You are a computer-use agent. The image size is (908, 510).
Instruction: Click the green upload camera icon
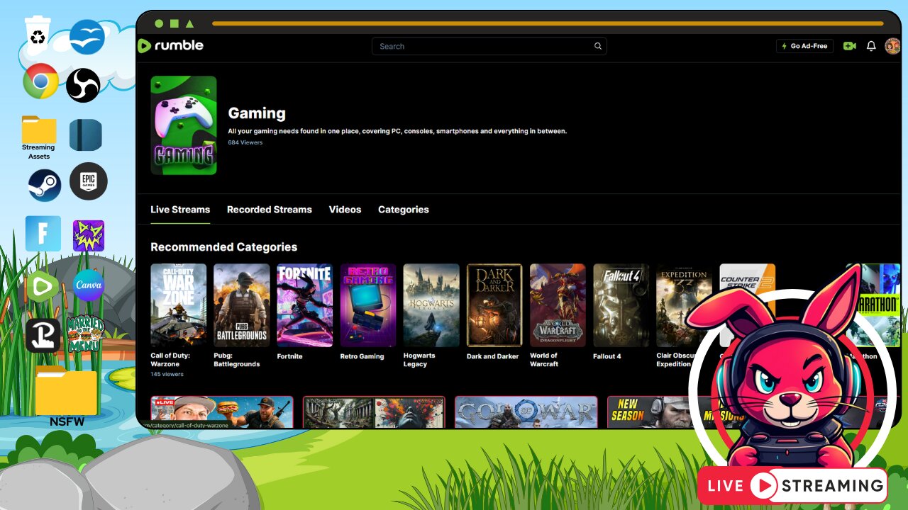point(849,46)
